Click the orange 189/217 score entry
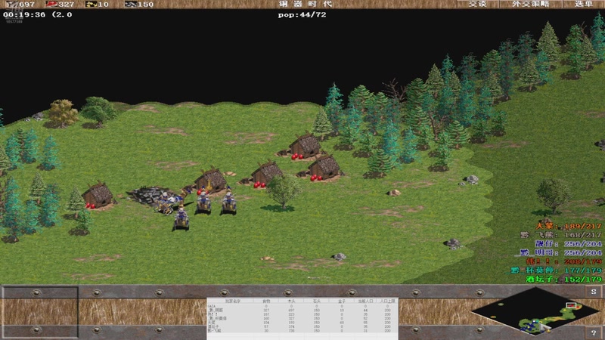 pyautogui.click(x=569, y=226)
